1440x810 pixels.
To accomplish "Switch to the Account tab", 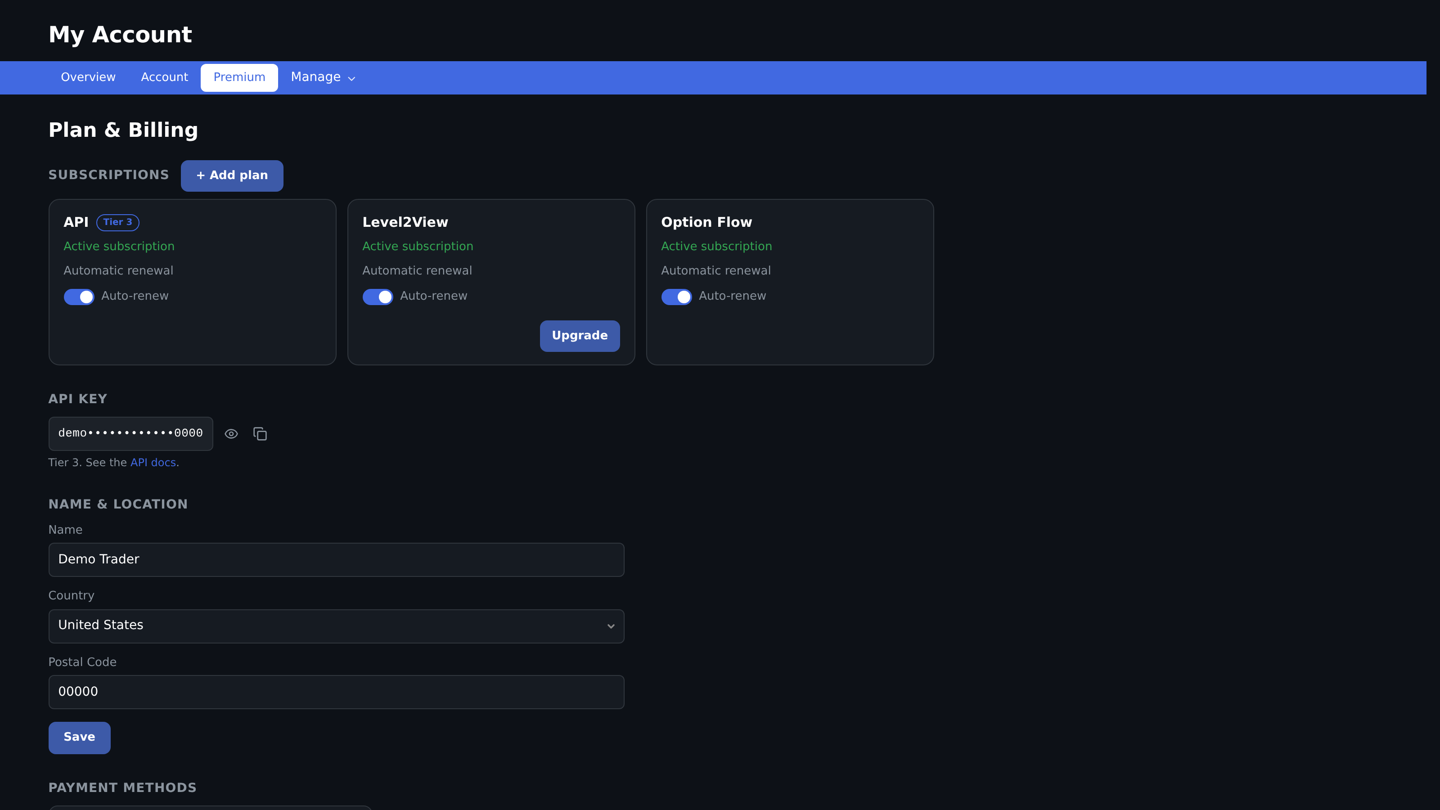I will pos(164,77).
